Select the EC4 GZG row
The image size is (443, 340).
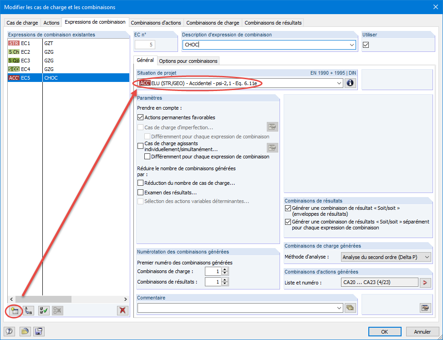tap(68, 69)
